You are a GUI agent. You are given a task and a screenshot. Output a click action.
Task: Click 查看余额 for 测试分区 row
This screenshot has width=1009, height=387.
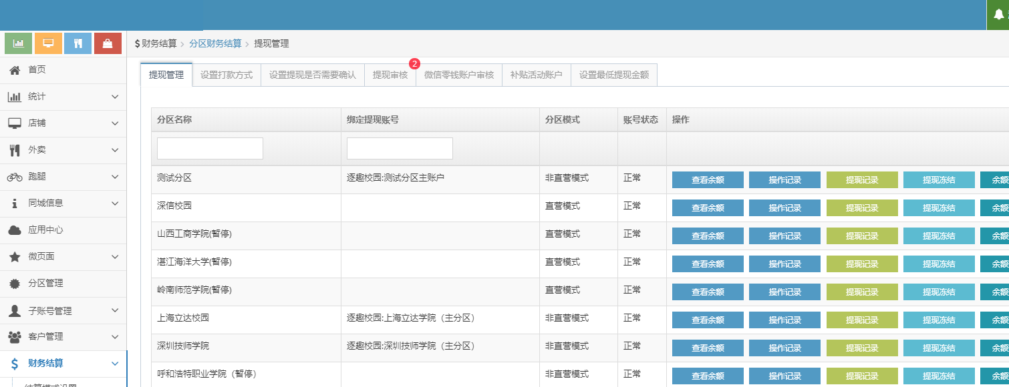pos(708,180)
